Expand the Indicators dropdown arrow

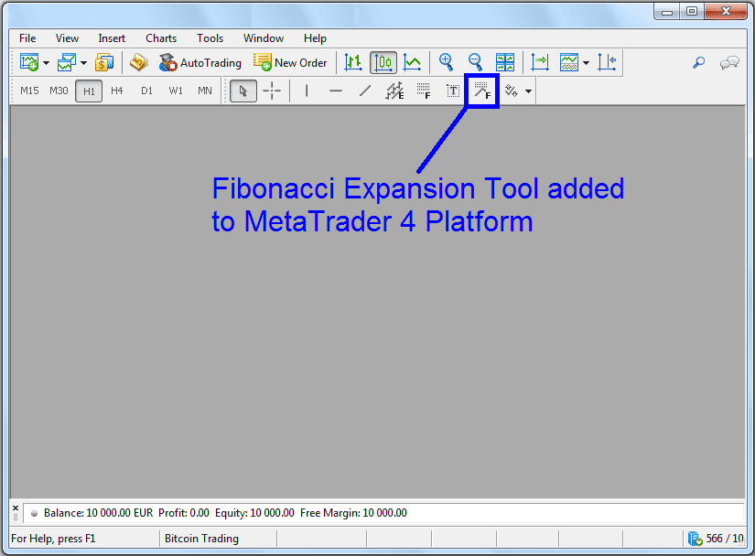(x=586, y=63)
